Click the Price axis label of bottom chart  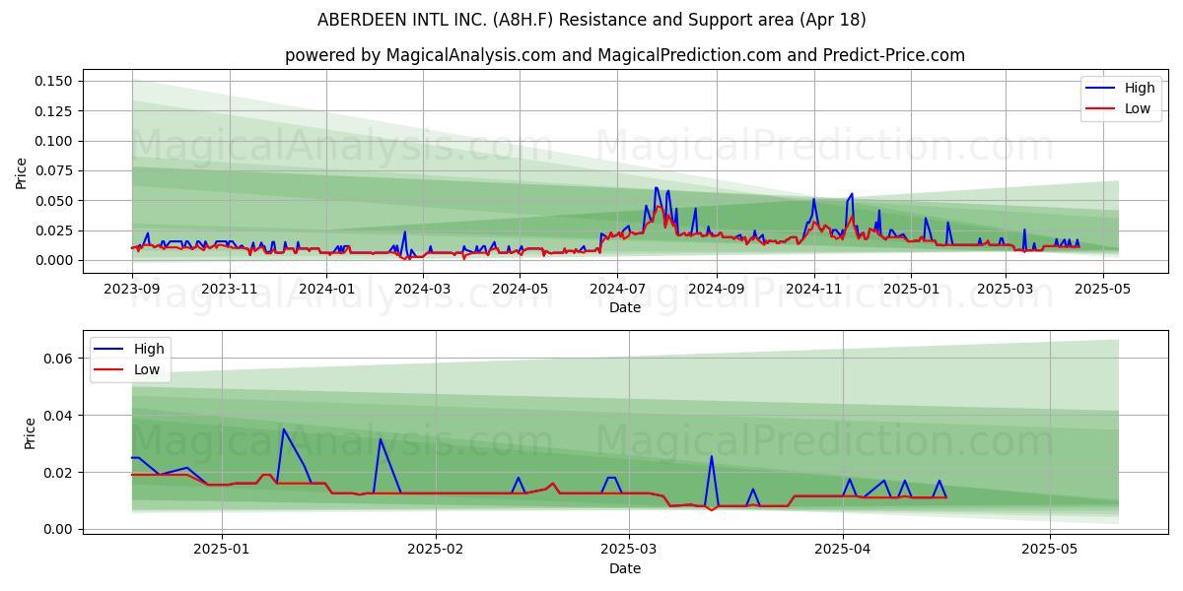click(x=31, y=433)
